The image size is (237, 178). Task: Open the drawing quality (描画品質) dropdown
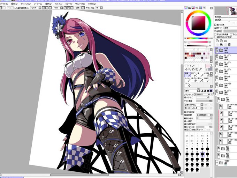coord(211,115)
